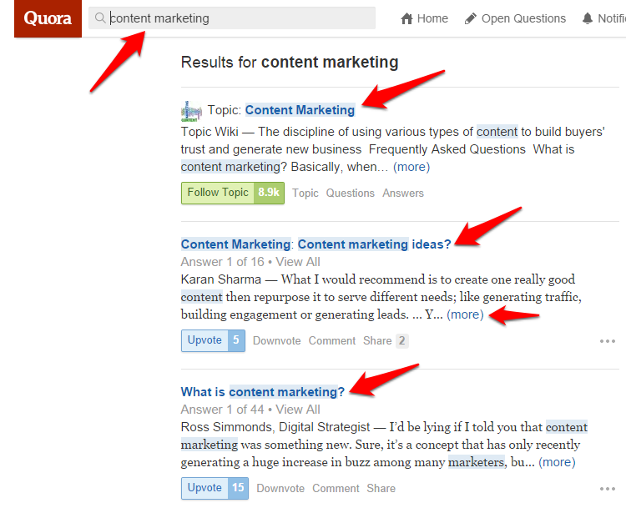Click the search magnifier icon
Viewport: 626px width, 508px height.
[x=100, y=18]
